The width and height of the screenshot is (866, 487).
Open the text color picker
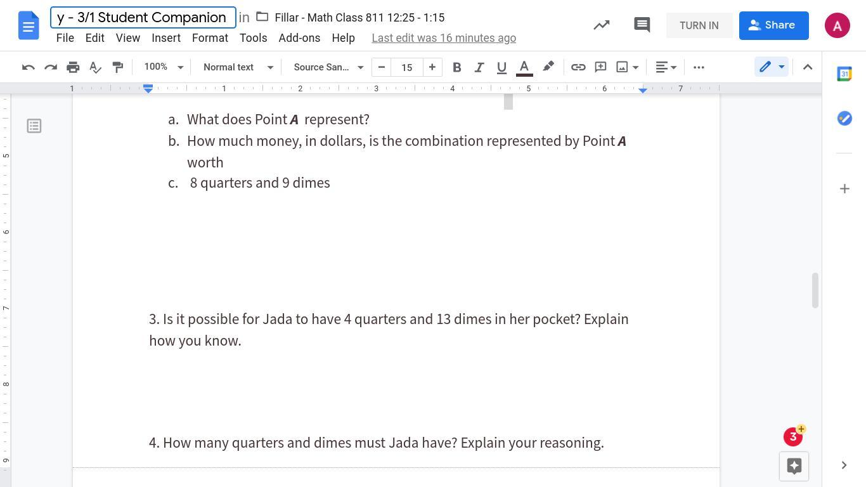coord(524,67)
